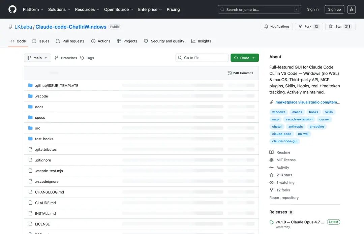The image size is (364, 234).
Task: Select the tag icon beside v4.1.0 release
Action: tap(271, 222)
